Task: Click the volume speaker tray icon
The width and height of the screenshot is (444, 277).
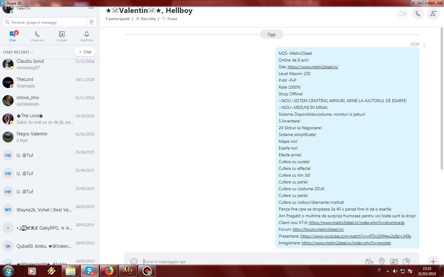Action: coord(395,271)
